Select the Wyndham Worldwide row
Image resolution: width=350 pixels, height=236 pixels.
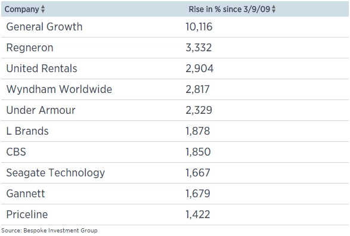click(175, 89)
